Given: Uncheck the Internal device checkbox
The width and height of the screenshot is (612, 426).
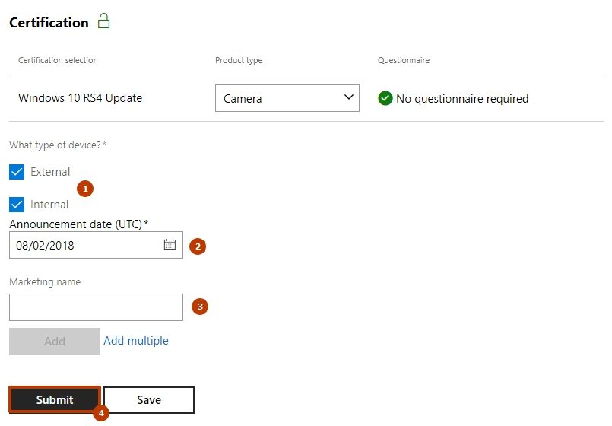Looking at the screenshot, I should tap(17, 205).
